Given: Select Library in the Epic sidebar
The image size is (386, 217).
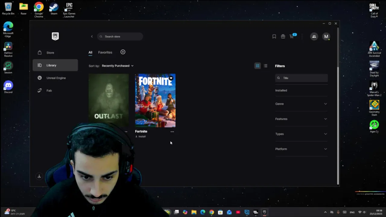Looking at the screenshot, I should point(55,65).
